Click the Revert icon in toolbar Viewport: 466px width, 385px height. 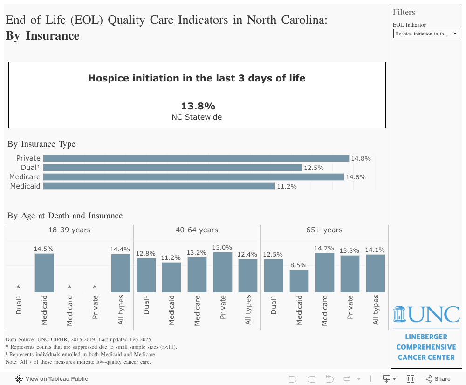click(x=329, y=379)
